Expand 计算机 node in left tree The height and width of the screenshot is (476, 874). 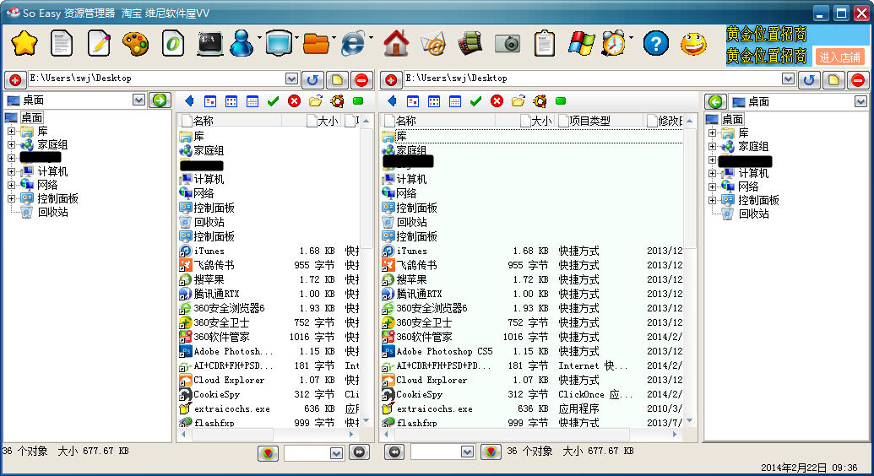point(11,171)
